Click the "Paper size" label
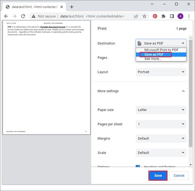Screen dimensions: 195x191 coord(105,110)
